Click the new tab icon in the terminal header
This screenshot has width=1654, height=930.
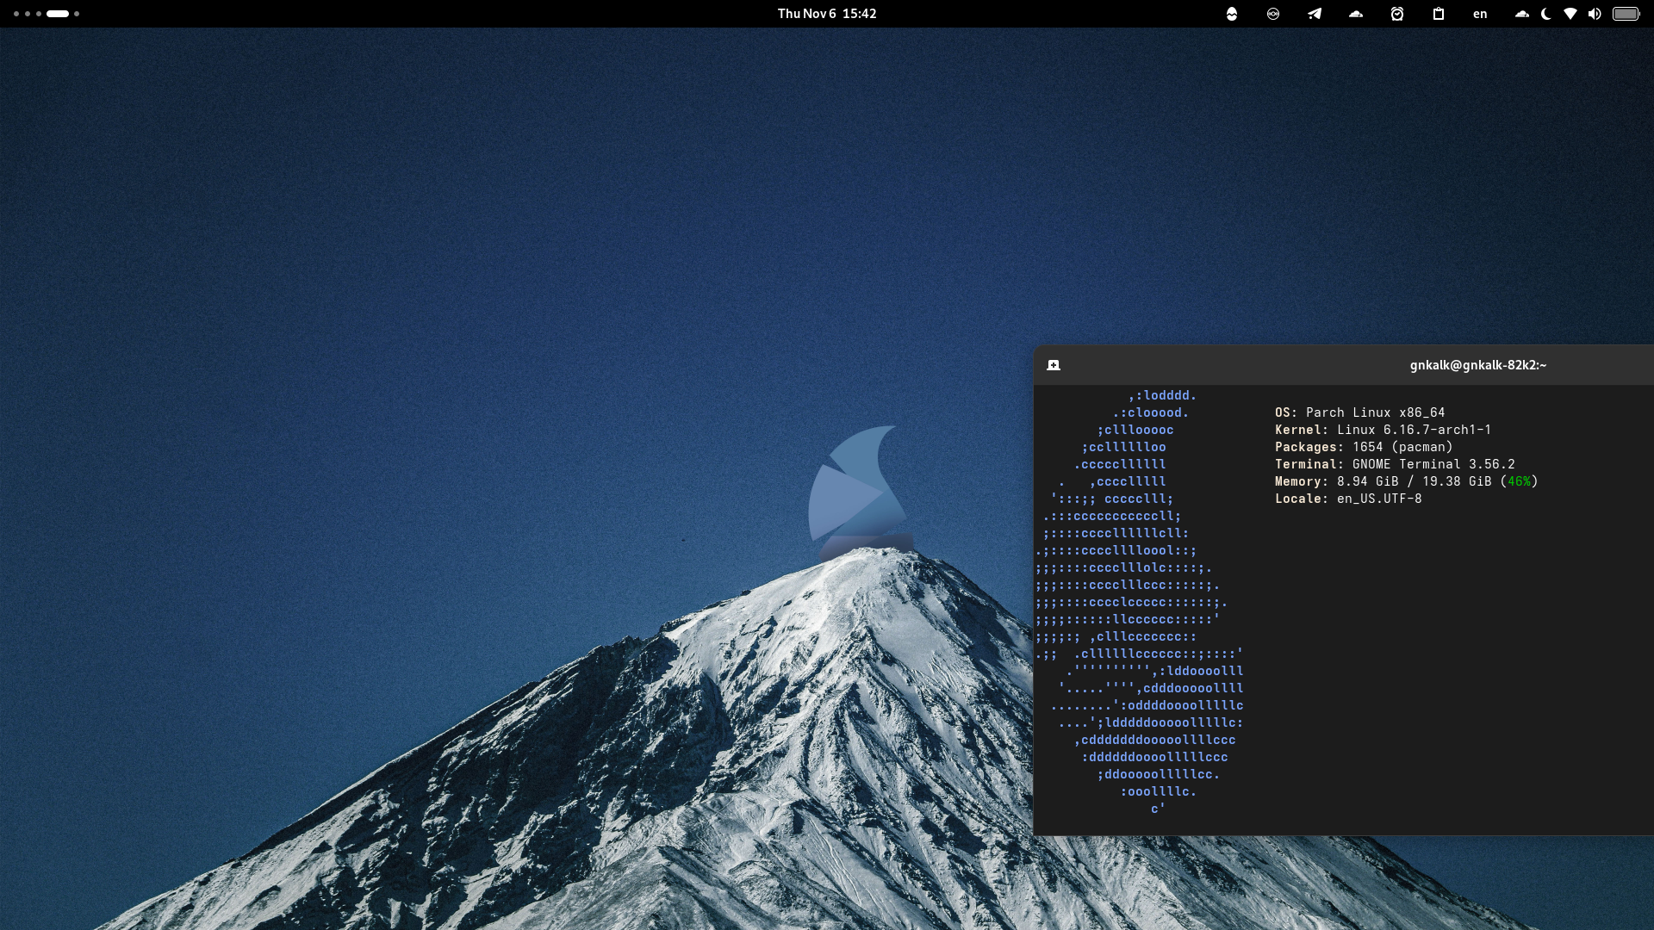[x=1054, y=365]
